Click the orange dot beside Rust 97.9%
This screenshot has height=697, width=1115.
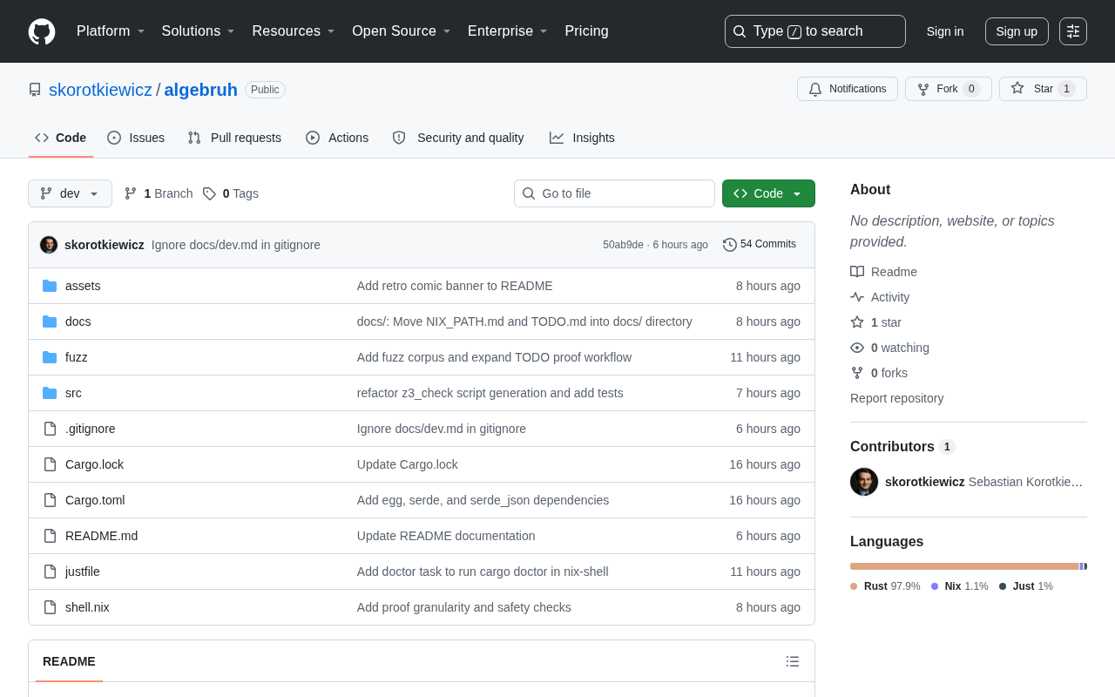pos(854,586)
